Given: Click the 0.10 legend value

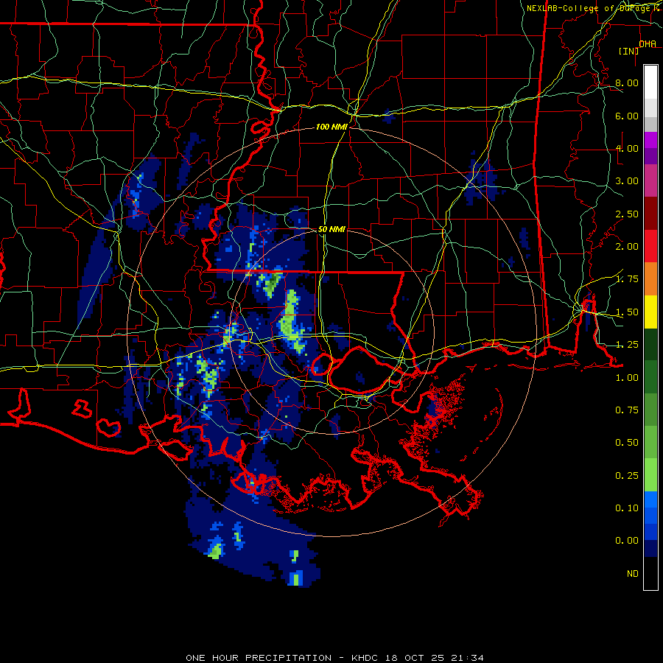Looking at the screenshot, I should tap(627, 508).
